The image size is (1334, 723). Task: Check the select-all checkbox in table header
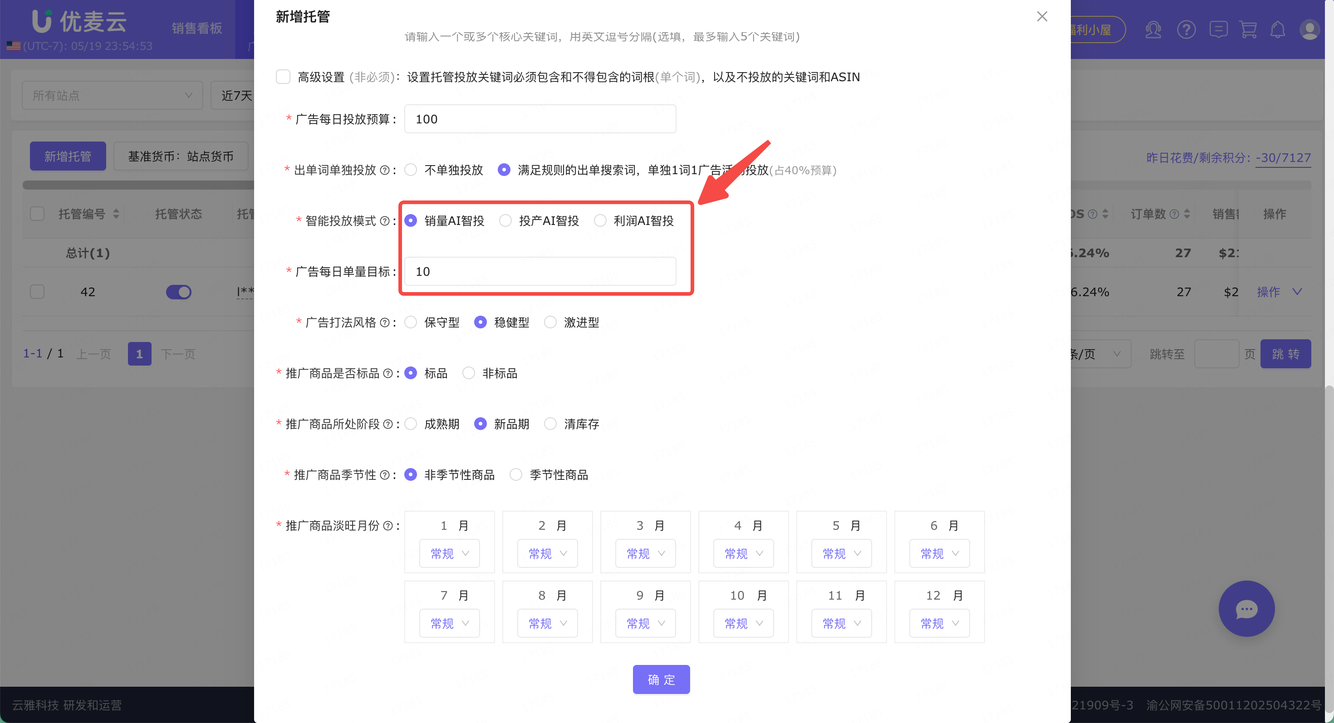(x=37, y=214)
